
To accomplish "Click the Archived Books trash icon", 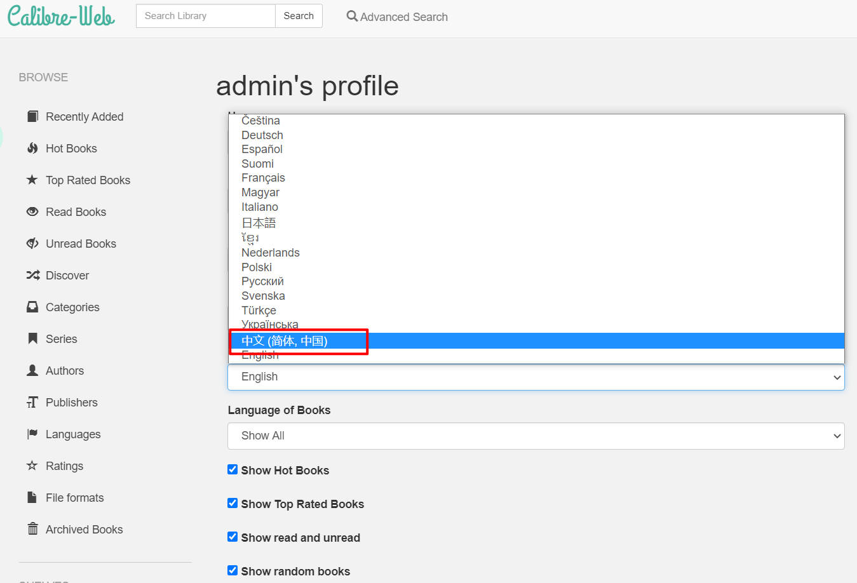I will tap(32, 529).
